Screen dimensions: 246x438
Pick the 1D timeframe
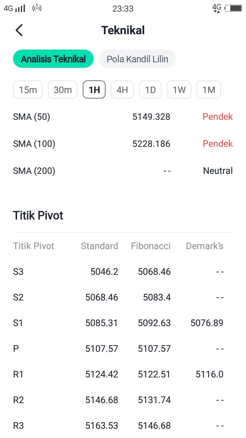pos(150,90)
